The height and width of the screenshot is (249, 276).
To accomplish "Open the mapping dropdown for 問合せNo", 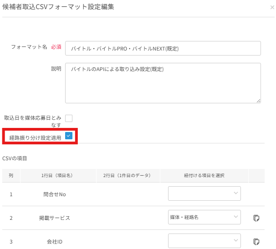I will coord(204,194).
